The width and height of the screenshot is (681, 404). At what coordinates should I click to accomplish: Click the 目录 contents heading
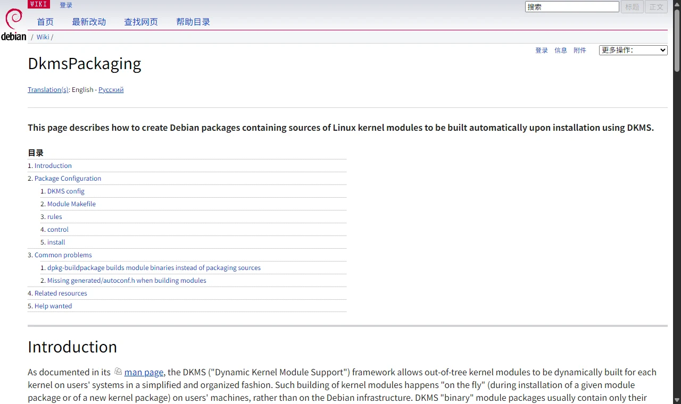click(x=36, y=153)
